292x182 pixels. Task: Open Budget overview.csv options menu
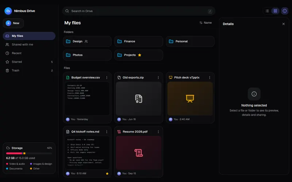pyautogui.click(x=107, y=78)
